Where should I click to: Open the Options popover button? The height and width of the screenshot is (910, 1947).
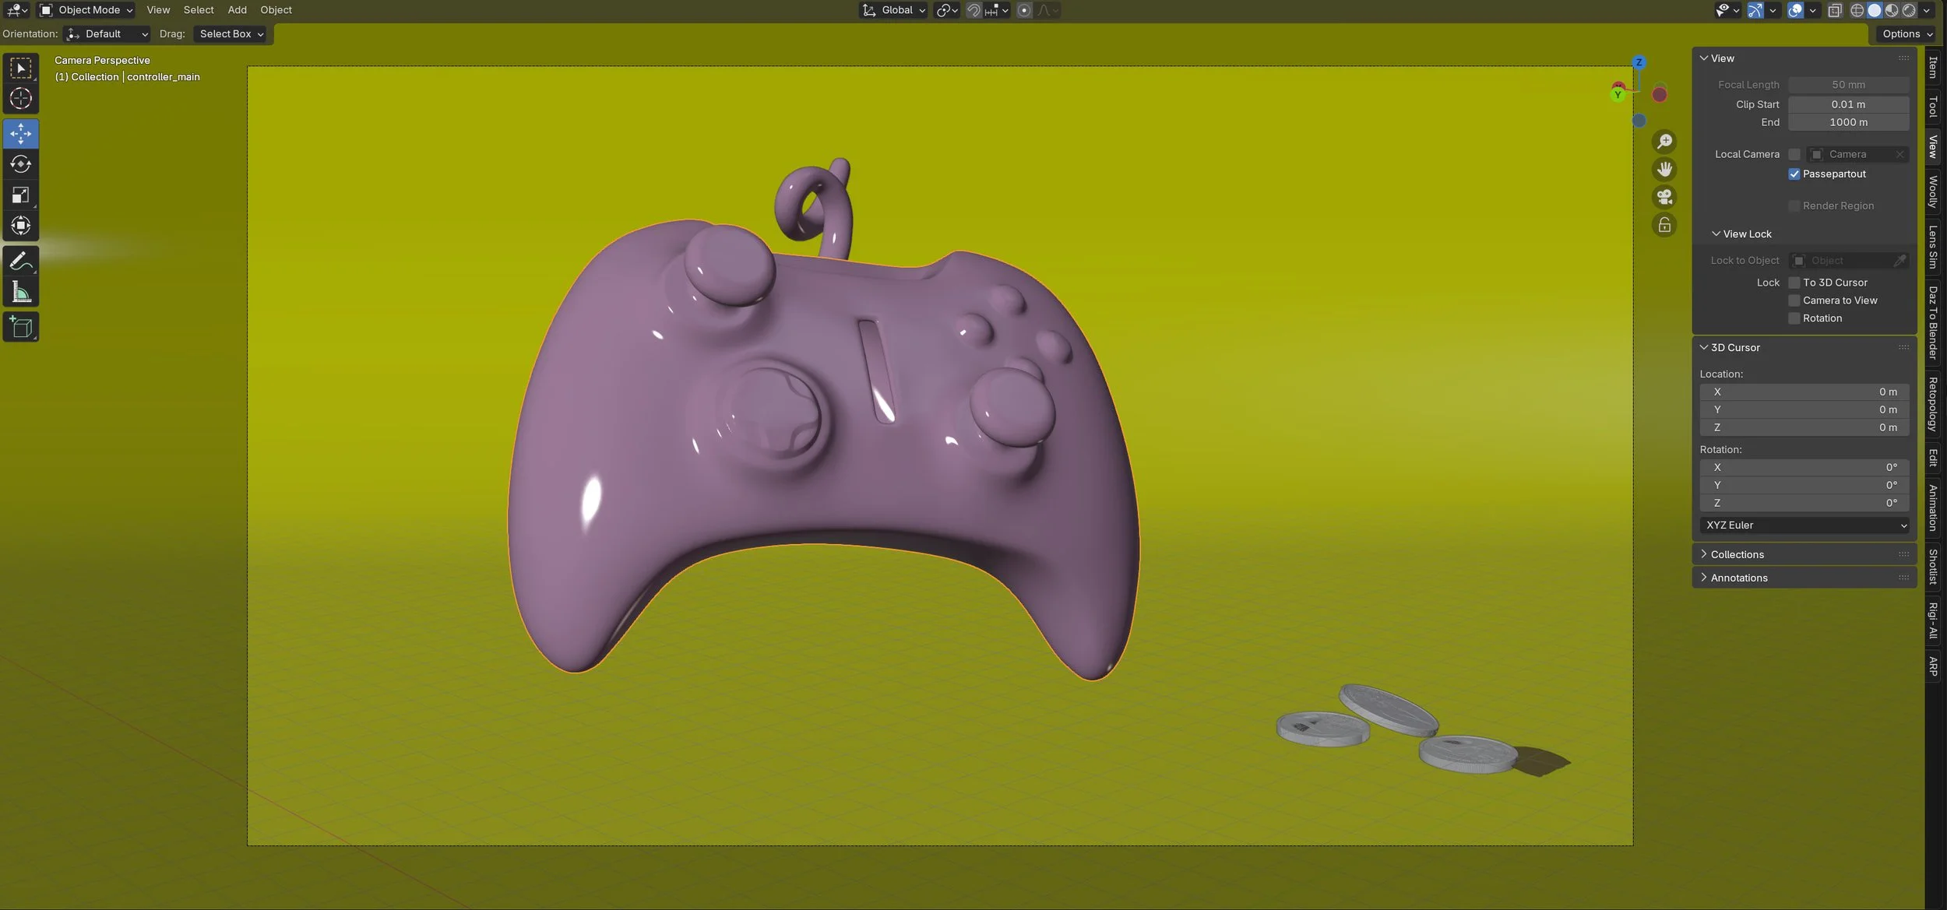pos(1907,33)
